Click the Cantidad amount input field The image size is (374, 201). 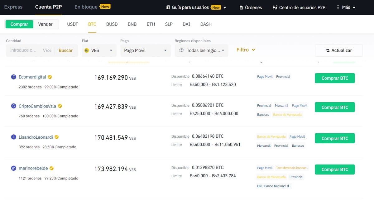23,50
